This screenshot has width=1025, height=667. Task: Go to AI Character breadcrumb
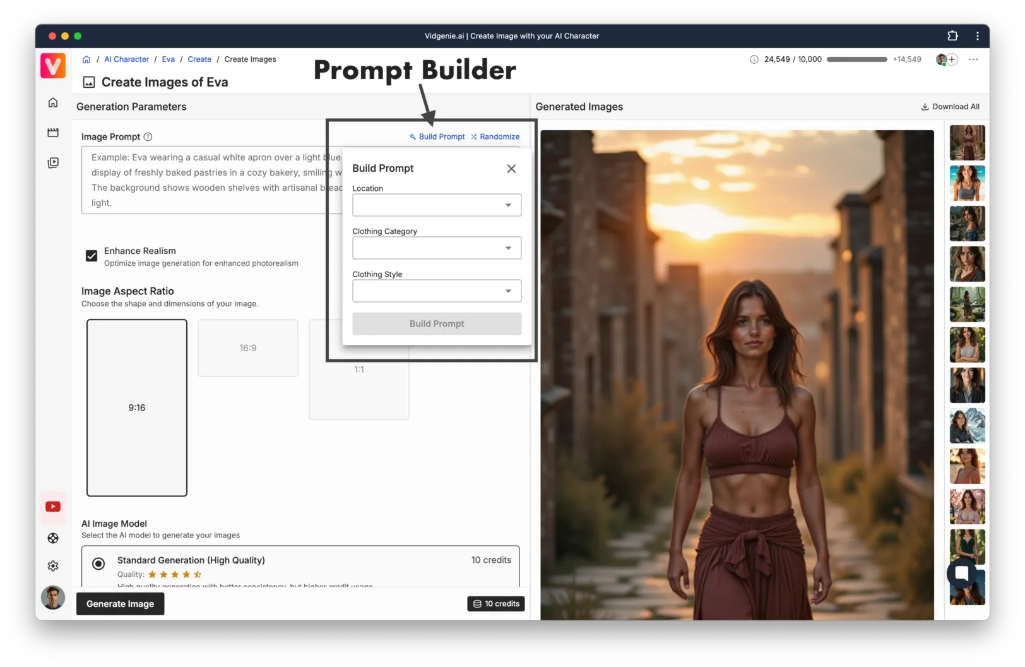pyautogui.click(x=126, y=59)
